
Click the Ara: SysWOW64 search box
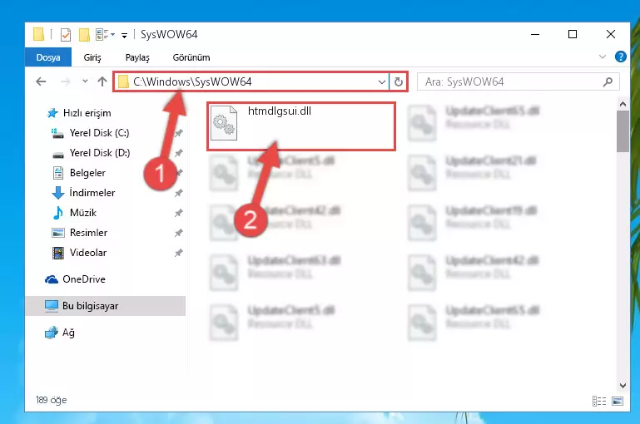click(518, 82)
